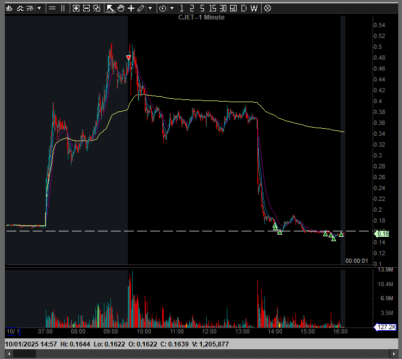
Task: Expand the dropdown arrow after chart settings icons
Action: [x=39, y=9]
